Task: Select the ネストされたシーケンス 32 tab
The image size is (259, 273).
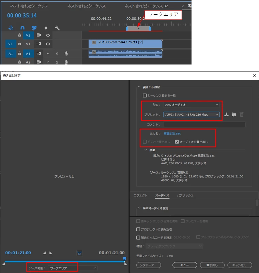Action: pyautogui.click(x=146, y=6)
